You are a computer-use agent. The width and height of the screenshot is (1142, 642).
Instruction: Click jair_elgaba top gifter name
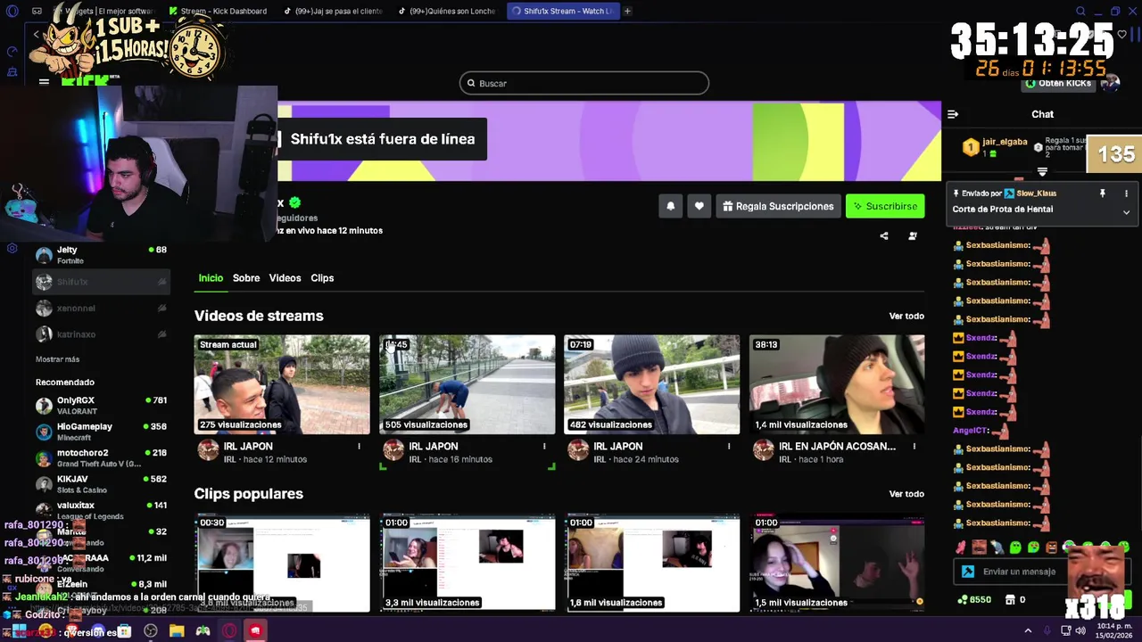pyautogui.click(x=1005, y=142)
